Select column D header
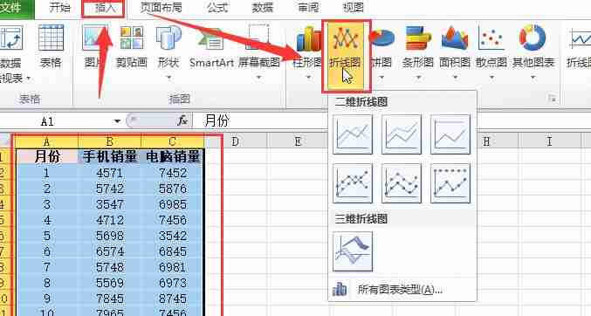591x316 pixels. pos(235,141)
